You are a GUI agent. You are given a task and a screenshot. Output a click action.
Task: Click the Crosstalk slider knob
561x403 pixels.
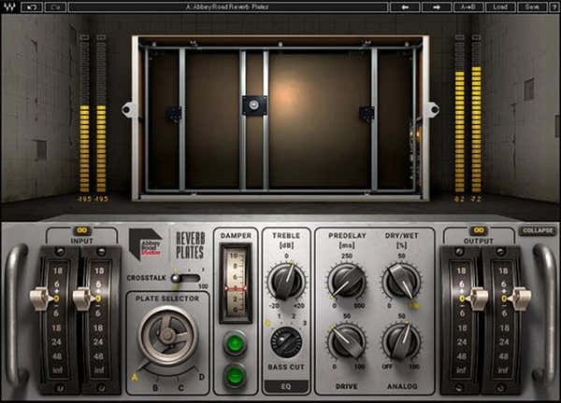176,278
